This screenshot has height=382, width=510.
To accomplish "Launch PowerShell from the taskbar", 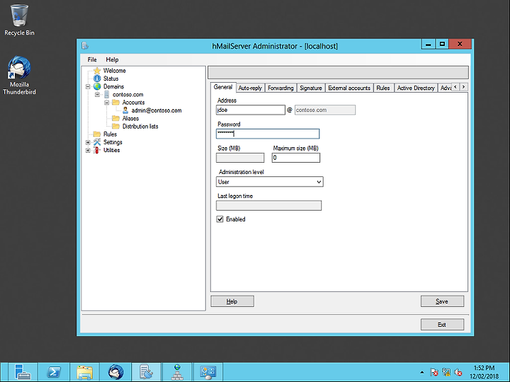I will (54, 372).
